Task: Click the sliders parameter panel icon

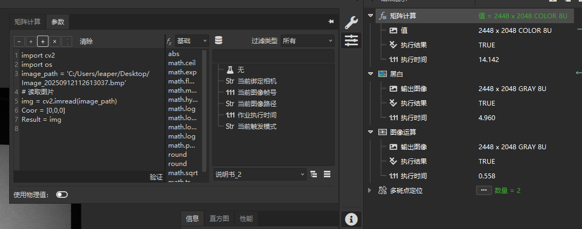Action: pos(351,40)
